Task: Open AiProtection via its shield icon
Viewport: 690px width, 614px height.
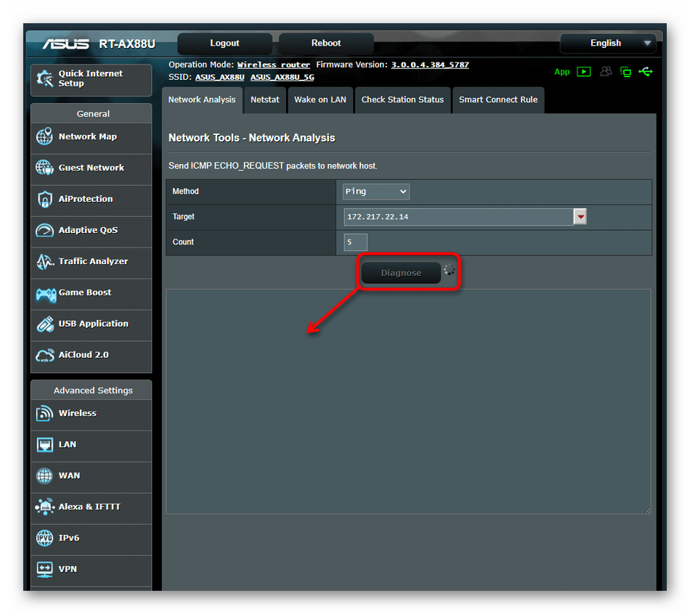Action: coord(45,200)
